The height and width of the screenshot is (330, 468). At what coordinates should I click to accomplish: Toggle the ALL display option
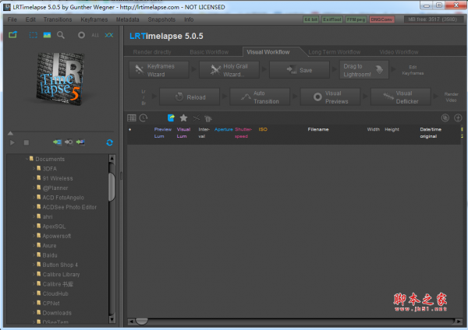click(x=94, y=35)
